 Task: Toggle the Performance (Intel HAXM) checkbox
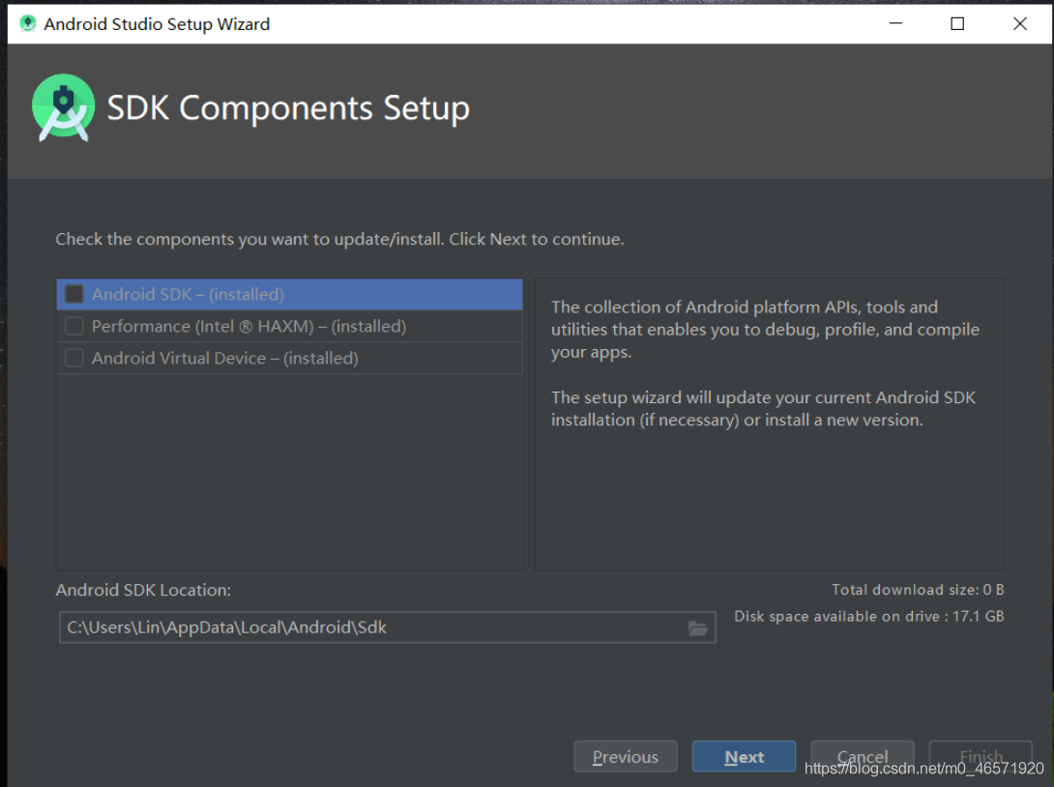tap(73, 326)
